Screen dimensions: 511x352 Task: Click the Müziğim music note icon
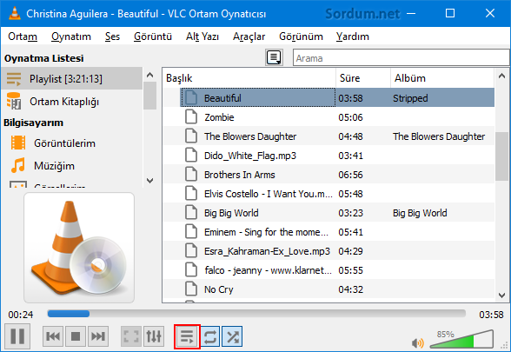[x=18, y=165]
